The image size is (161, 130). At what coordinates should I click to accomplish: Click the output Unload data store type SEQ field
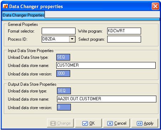[x=64, y=91]
